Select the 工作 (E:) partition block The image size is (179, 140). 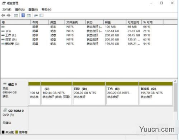(x=122, y=94)
